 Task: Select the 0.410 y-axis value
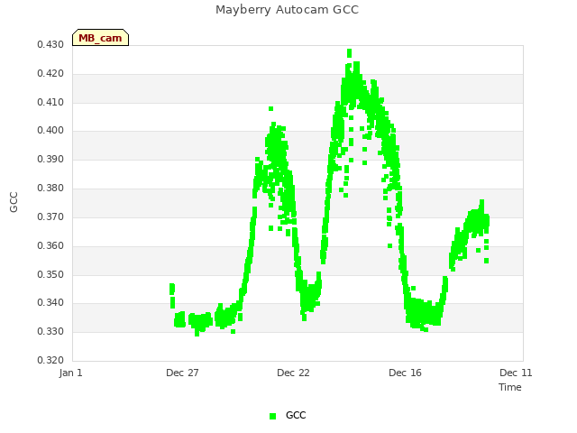[x=50, y=102]
